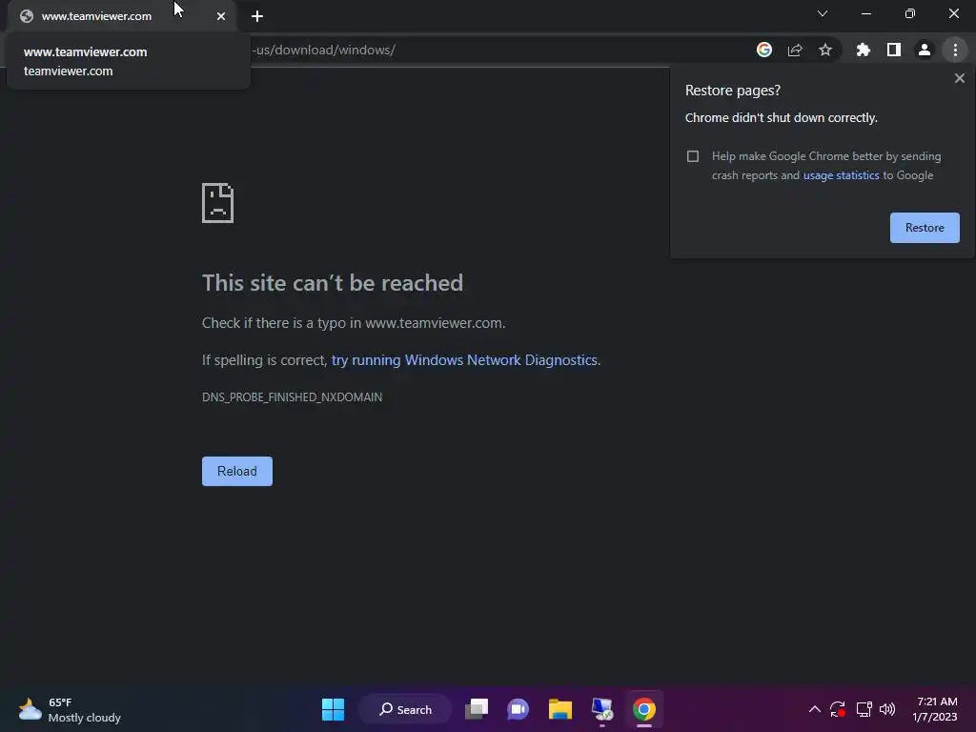The height and width of the screenshot is (732, 976).
Task: Enable sending crash reports checkbox
Action: (693, 156)
